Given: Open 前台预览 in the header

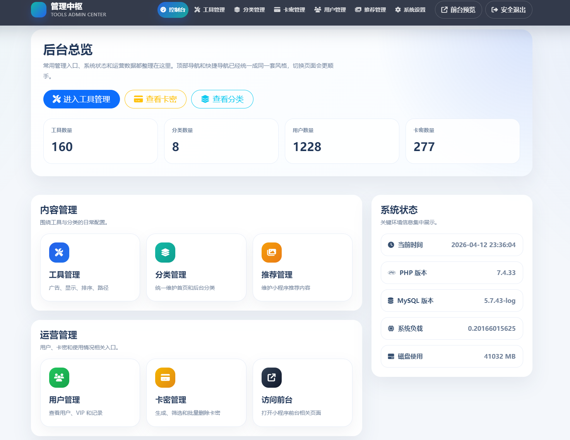Looking at the screenshot, I should coord(458,10).
